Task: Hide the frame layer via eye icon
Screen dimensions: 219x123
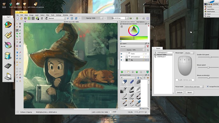Action: (x=121, y=54)
